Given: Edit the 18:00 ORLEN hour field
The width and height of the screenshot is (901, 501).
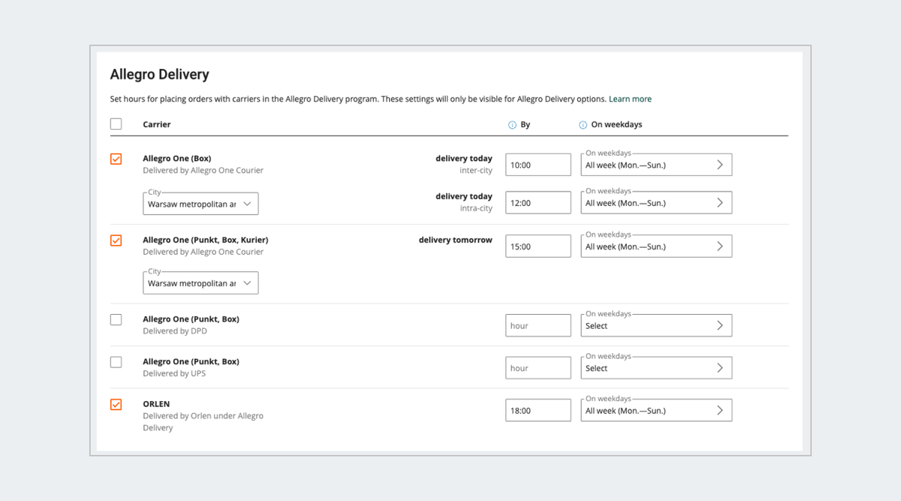Looking at the screenshot, I should point(538,410).
